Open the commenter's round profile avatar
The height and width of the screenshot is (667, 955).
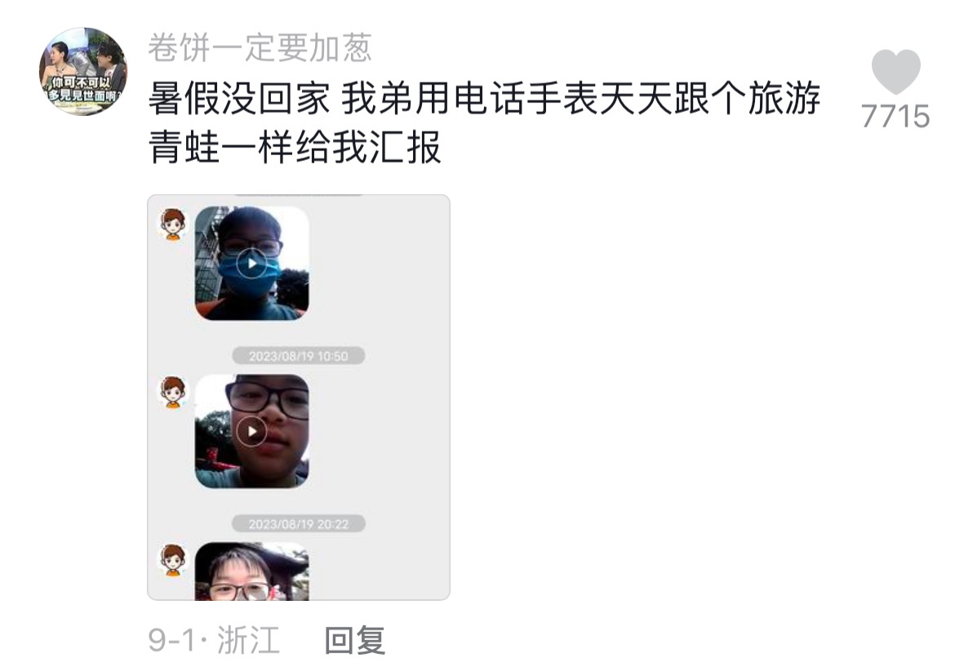[x=82, y=71]
